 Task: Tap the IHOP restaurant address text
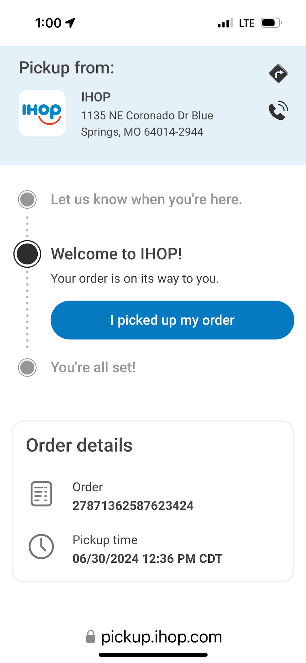(x=147, y=124)
